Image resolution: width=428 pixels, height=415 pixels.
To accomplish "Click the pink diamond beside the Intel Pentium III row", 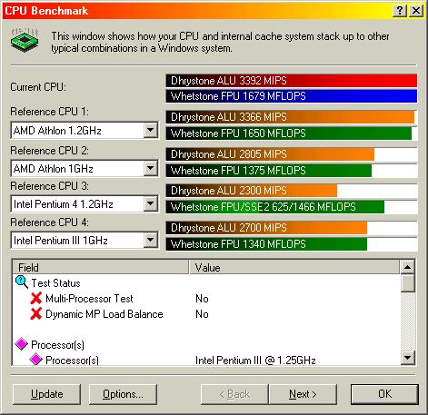I will [36, 360].
